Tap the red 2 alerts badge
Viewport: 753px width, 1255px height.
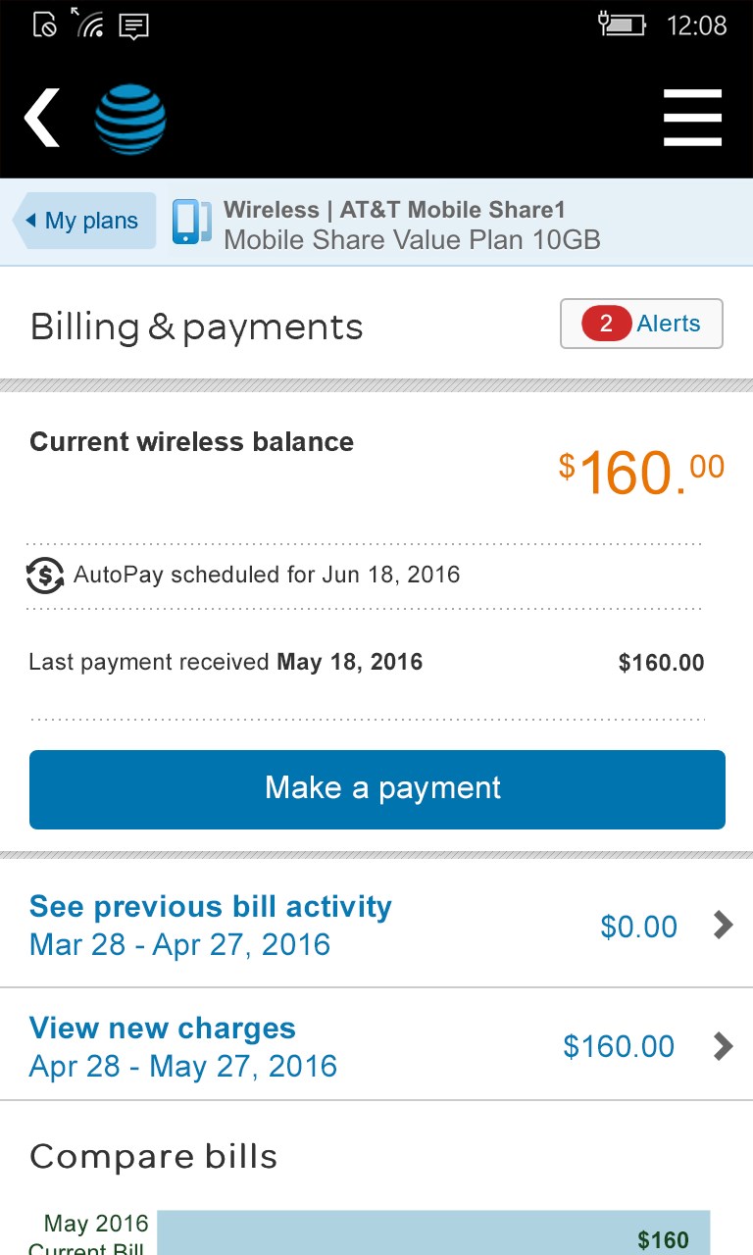pyautogui.click(x=605, y=324)
